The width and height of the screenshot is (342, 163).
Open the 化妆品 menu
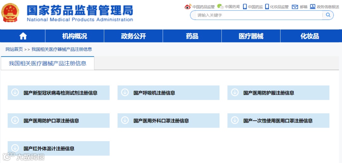pos(310,36)
